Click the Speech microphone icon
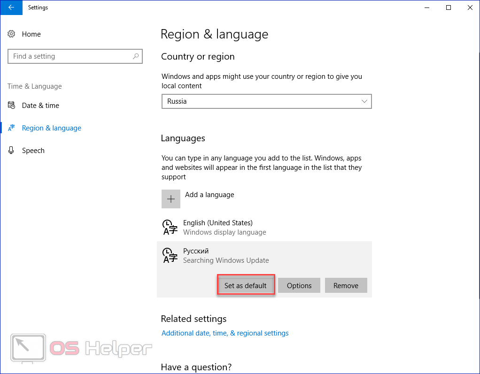Screen dimensions: 480x374 click(x=11, y=151)
